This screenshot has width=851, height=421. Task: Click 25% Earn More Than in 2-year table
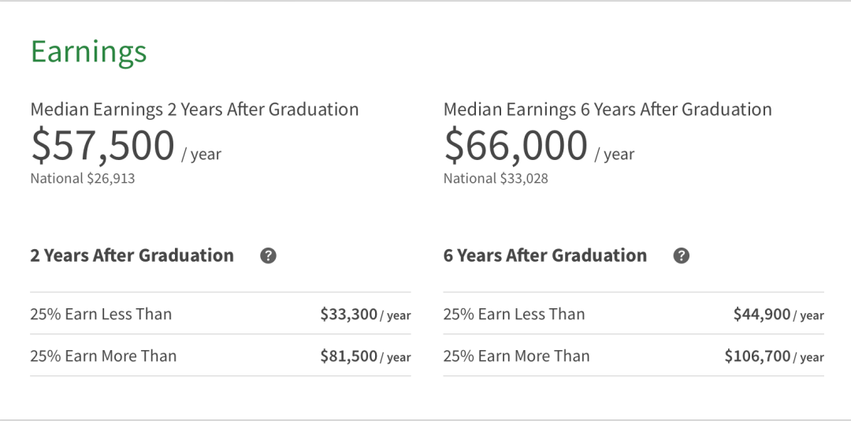pyautogui.click(x=104, y=356)
